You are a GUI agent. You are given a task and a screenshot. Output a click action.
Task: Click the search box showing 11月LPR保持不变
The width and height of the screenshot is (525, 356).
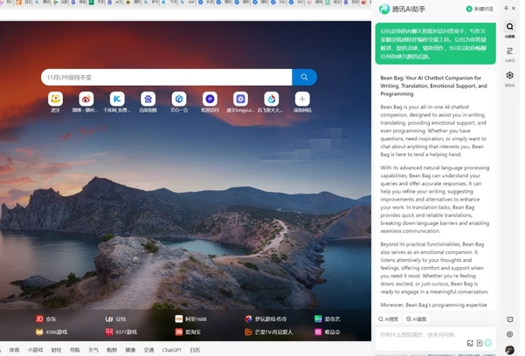[166, 78]
